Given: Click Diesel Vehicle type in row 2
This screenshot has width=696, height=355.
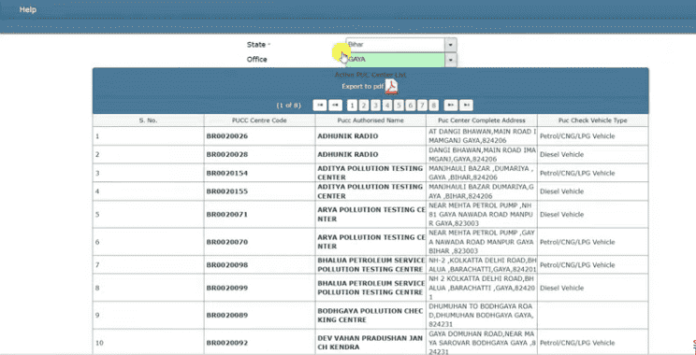Looking at the screenshot, I should pyautogui.click(x=561, y=155).
